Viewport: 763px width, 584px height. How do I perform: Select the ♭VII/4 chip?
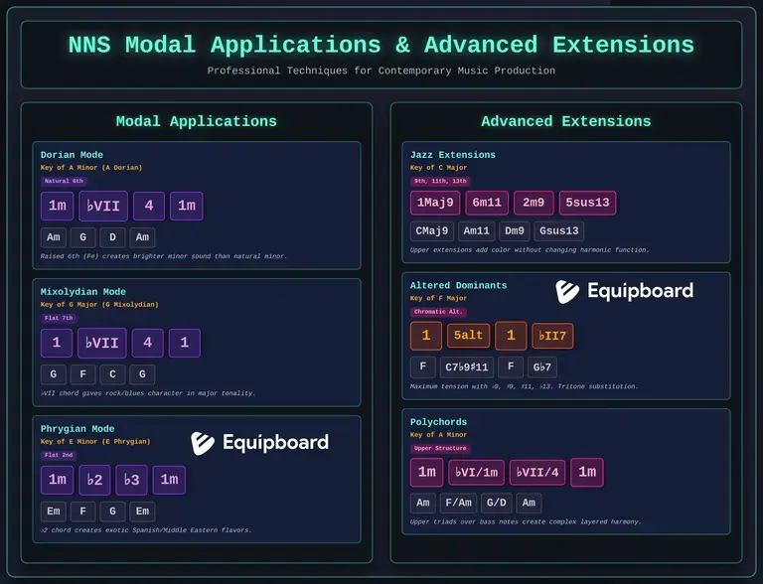537,473
